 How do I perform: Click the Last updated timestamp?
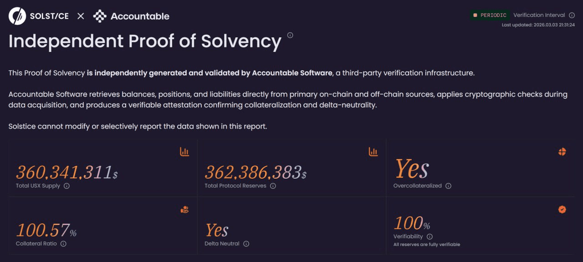[x=538, y=25]
